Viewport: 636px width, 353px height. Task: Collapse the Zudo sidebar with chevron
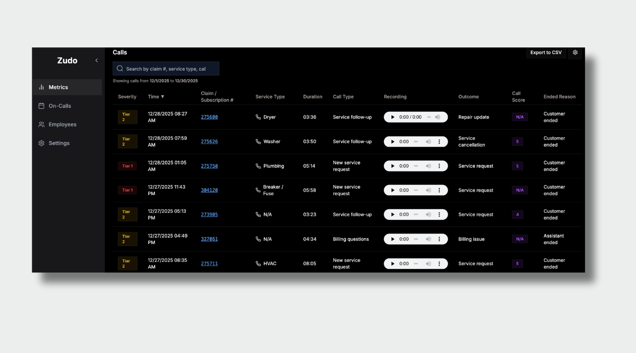click(96, 61)
